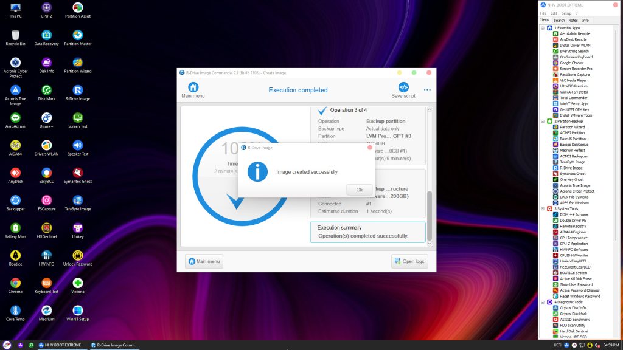This screenshot has height=350, width=623.
Task: Launch R-Drive Image desktop icon
Action: [x=78, y=93]
